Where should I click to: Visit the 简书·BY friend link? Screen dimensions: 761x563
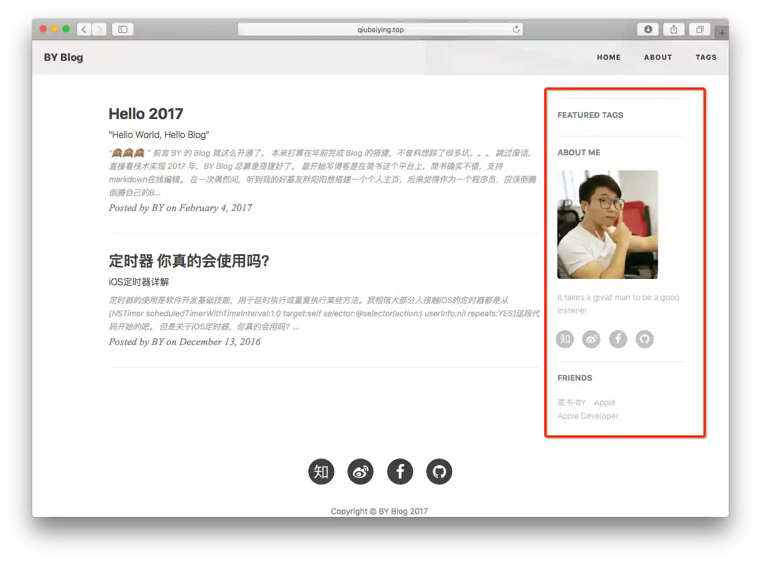pos(571,403)
